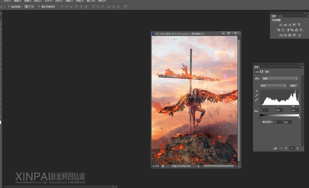309x188 pixels.
Task: Click the shadow input field showing 2
Action: (x=264, y=110)
